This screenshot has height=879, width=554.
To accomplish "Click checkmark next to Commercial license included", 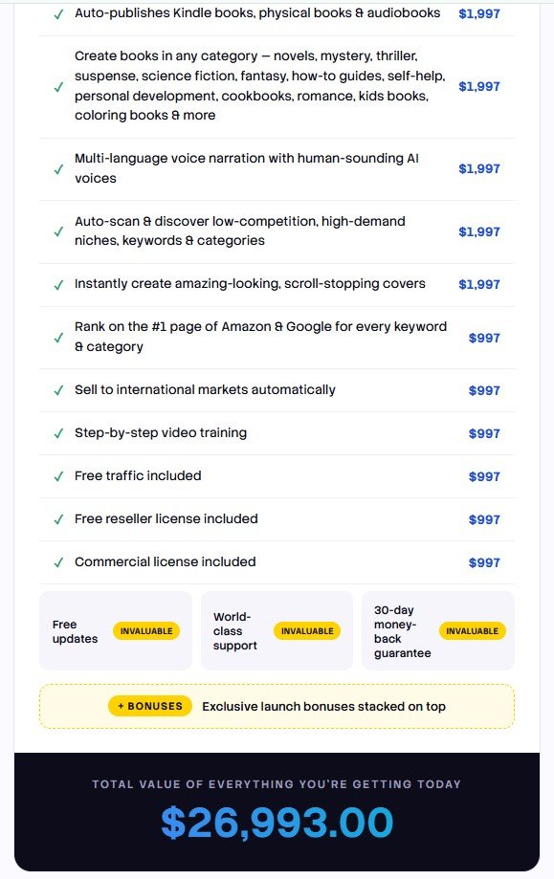I will coord(58,562).
